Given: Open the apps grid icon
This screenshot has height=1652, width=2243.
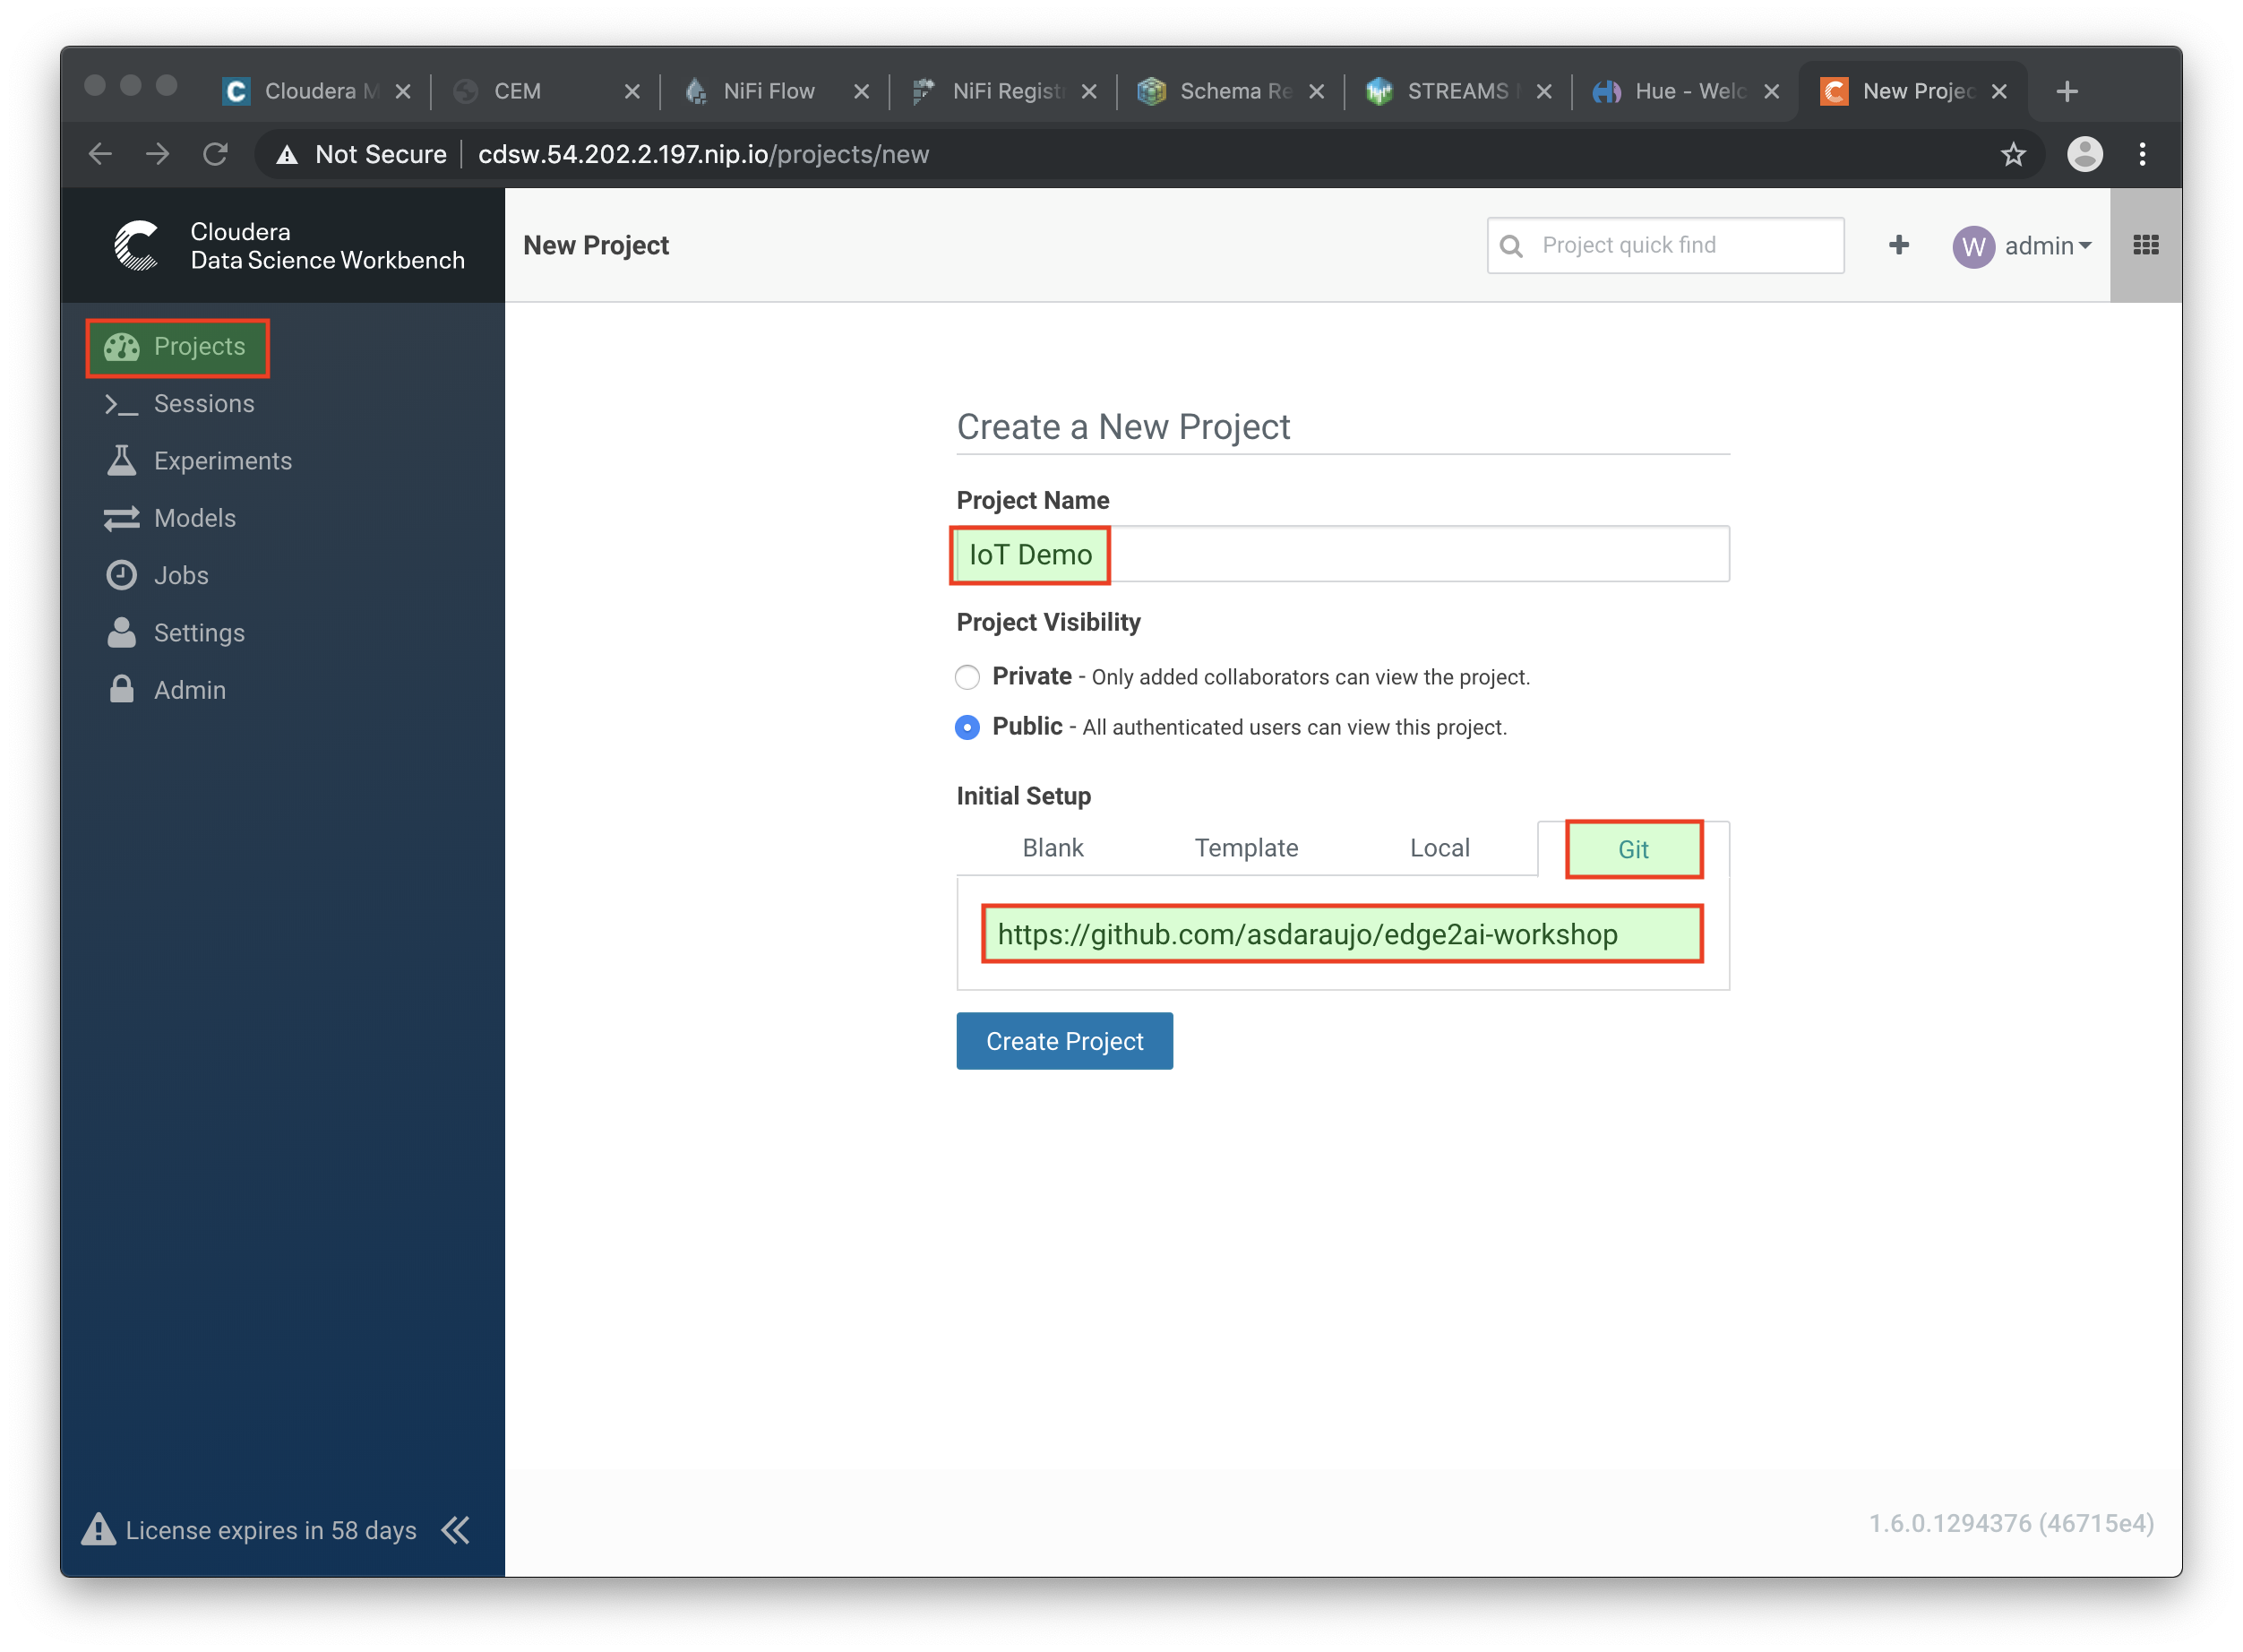Looking at the screenshot, I should [2145, 246].
